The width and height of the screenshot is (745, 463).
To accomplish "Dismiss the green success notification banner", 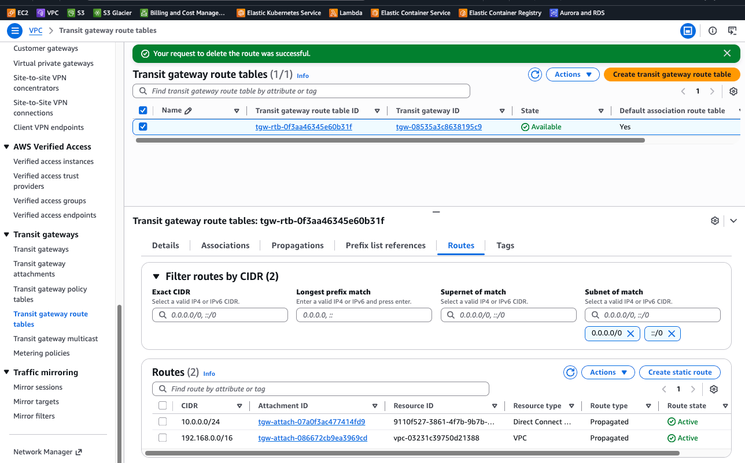I will pos(727,53).
